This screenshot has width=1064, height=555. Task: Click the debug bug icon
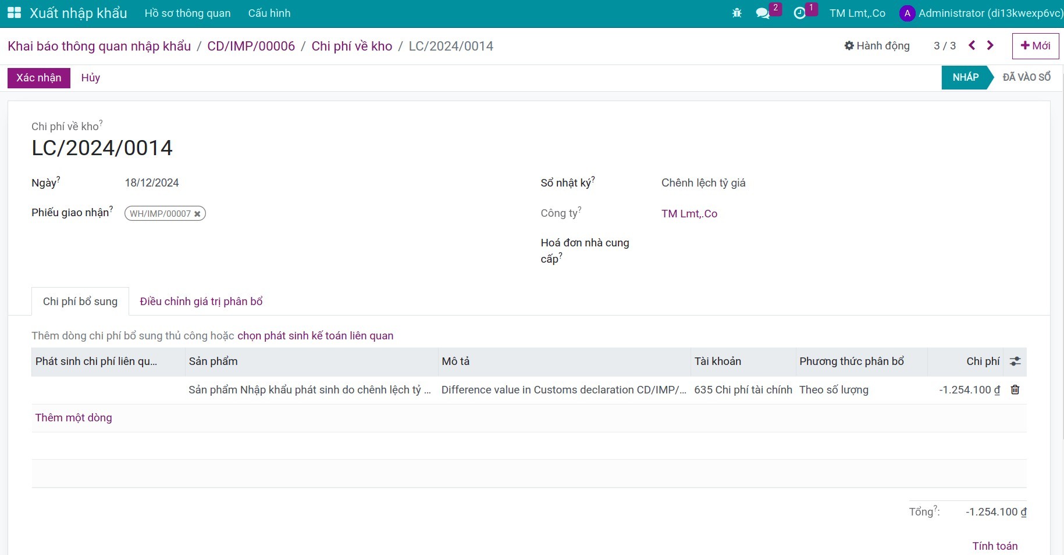pyautogui.click(x=736, y=13)
